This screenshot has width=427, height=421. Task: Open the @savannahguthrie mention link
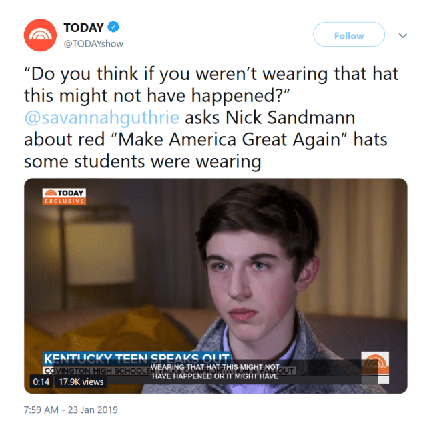pos(102,117)
